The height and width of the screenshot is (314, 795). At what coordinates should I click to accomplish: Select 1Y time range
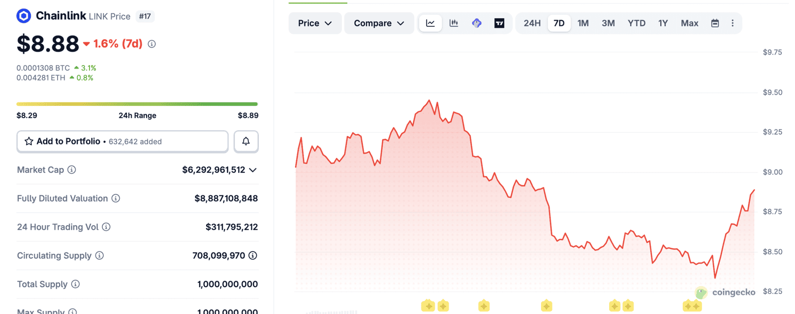click(663, 23)
